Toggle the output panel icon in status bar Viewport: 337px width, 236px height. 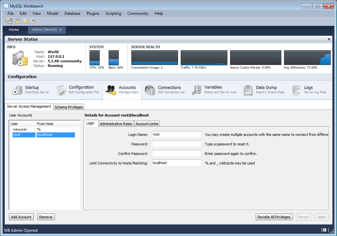tap(324, 230)
